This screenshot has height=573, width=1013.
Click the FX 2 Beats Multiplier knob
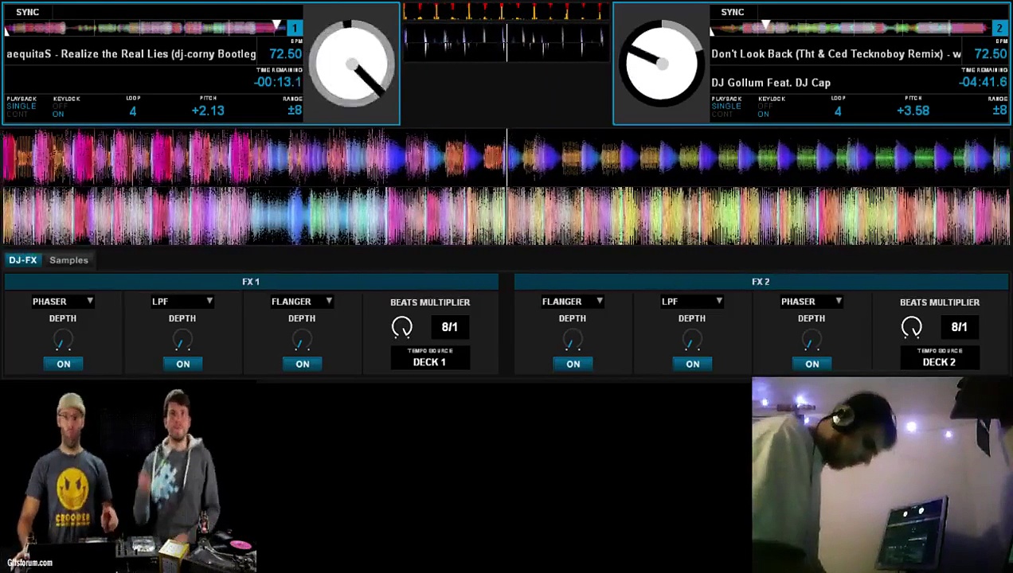[x=912, y=327]
